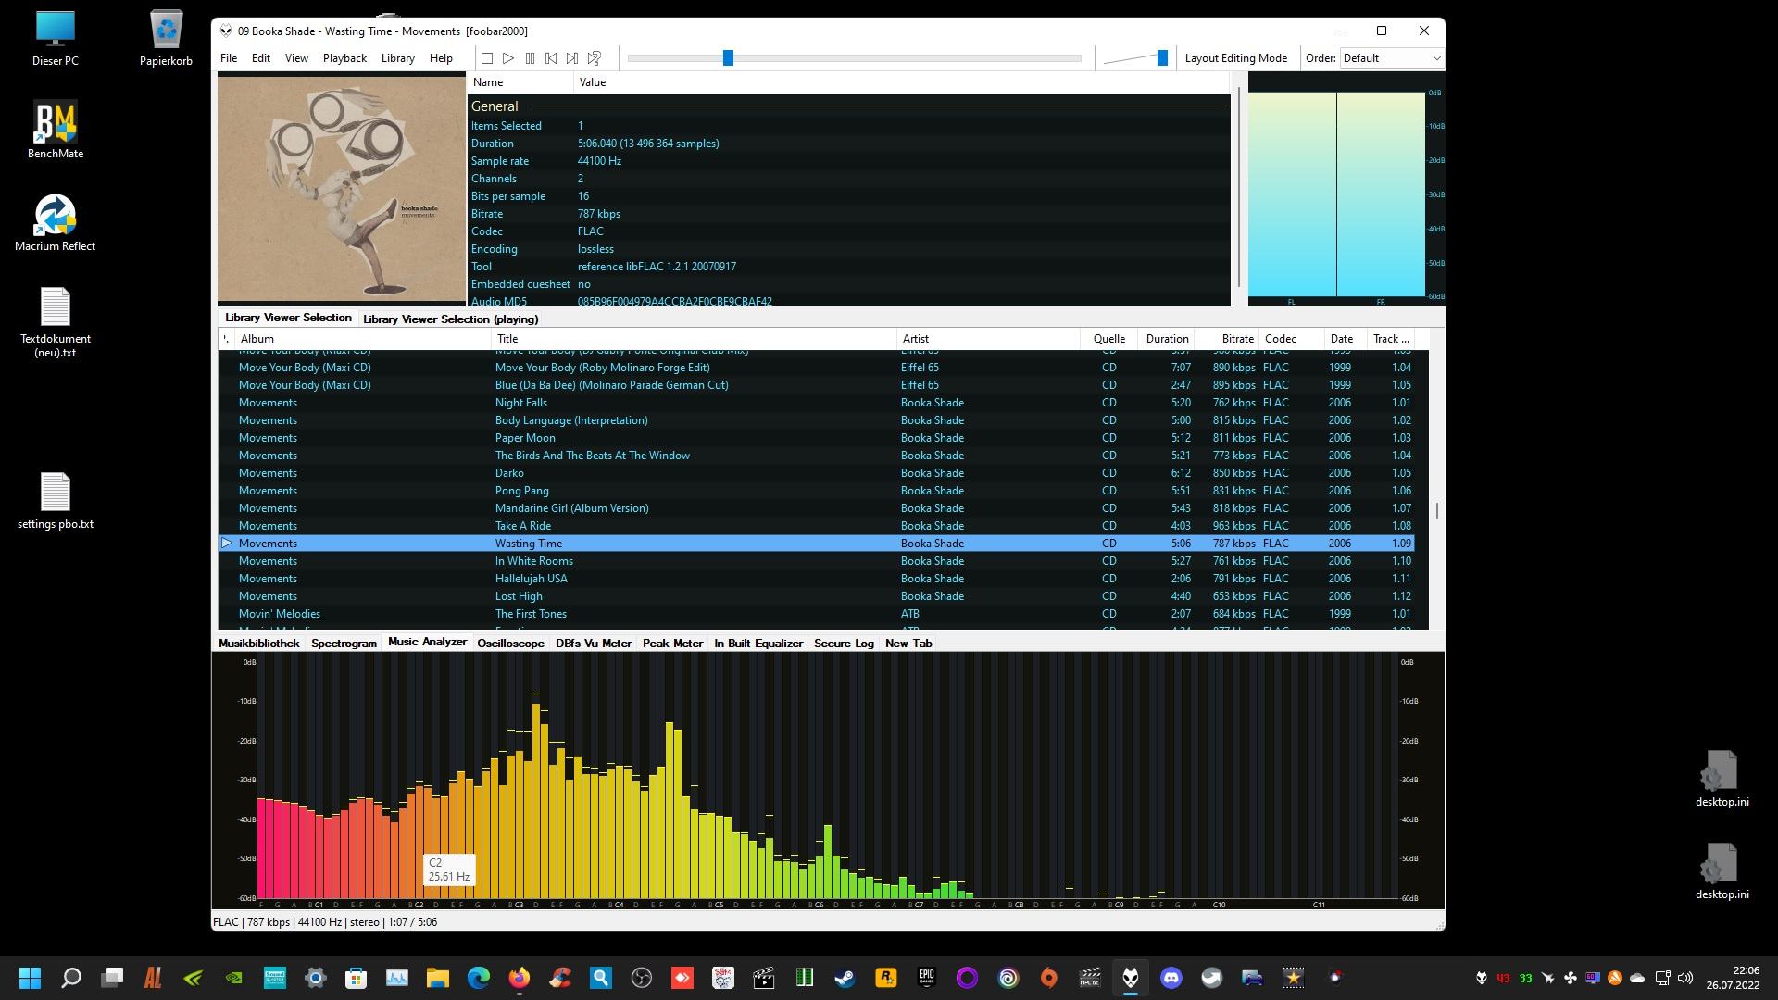Open Firefox from the taskbar

click(x=519, y=978)
